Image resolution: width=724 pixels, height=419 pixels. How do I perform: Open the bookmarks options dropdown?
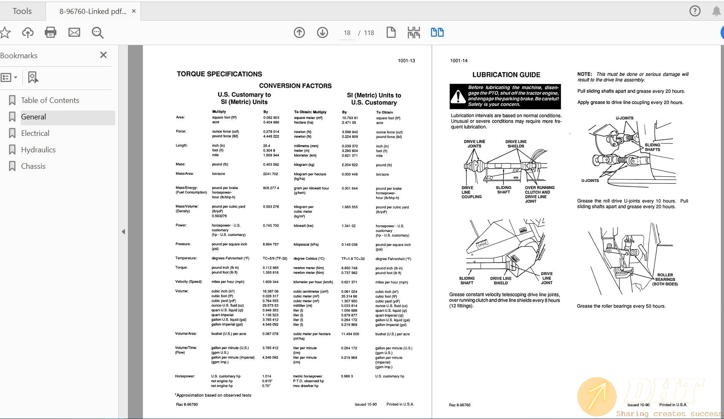[9, 78]
